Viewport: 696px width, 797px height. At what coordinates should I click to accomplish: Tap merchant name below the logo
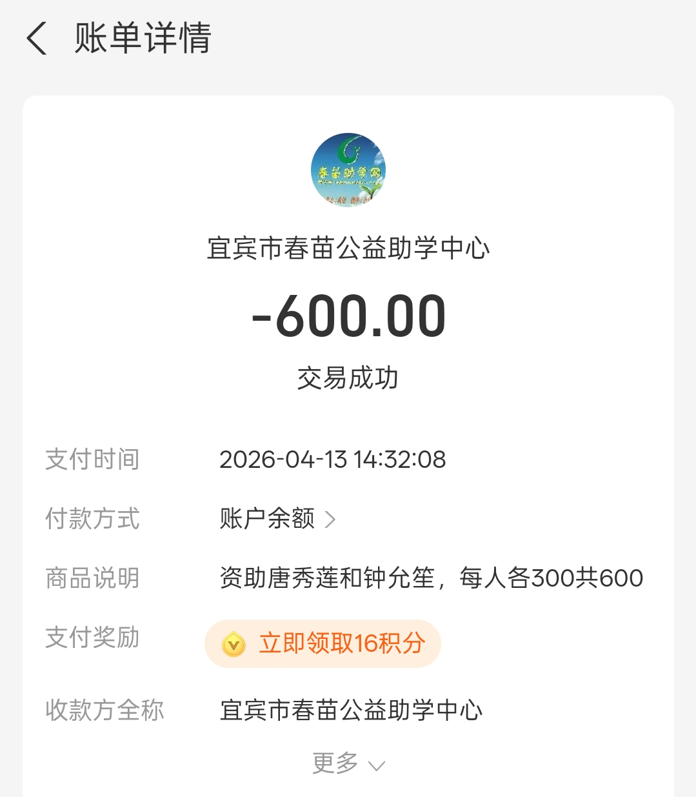tap(348, 248)
